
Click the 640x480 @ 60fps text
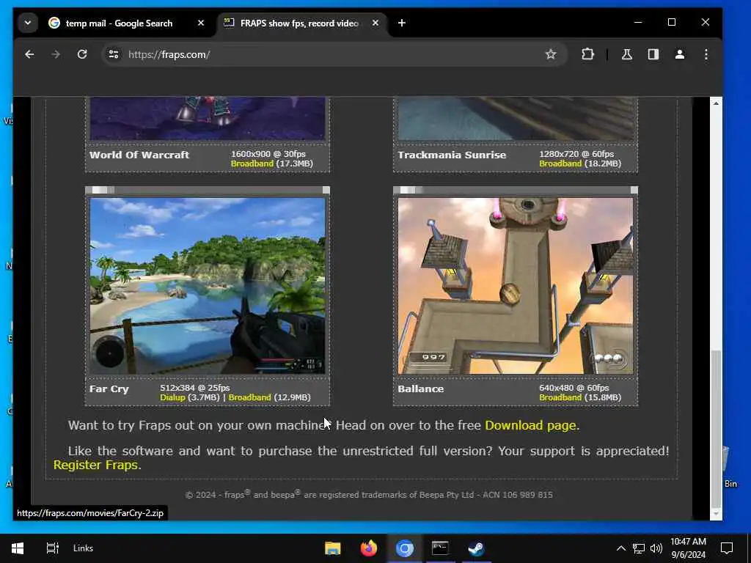coord(574,388)
